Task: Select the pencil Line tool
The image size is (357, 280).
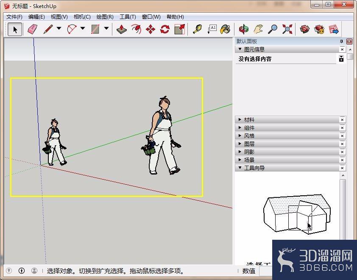Action: 48,29
